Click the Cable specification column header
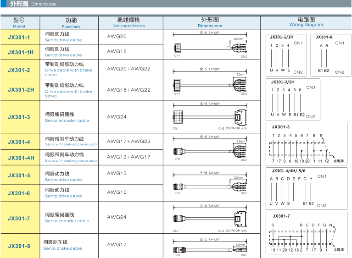 131,22
